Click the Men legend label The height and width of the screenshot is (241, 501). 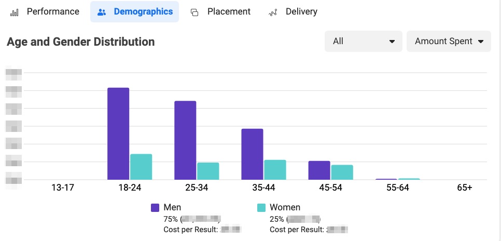pyautogui.click(x=172, y=208)
